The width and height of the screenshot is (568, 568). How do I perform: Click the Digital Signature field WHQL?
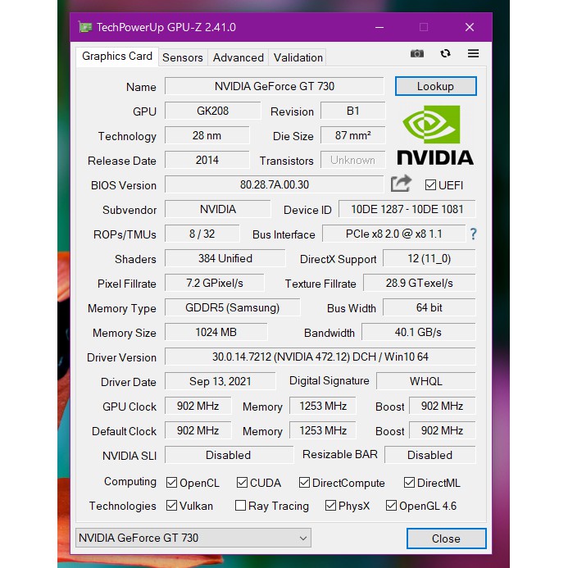(426, 381)
